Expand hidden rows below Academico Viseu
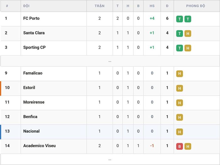The height and width of the screenshot is (165, 220). point(110,159)
